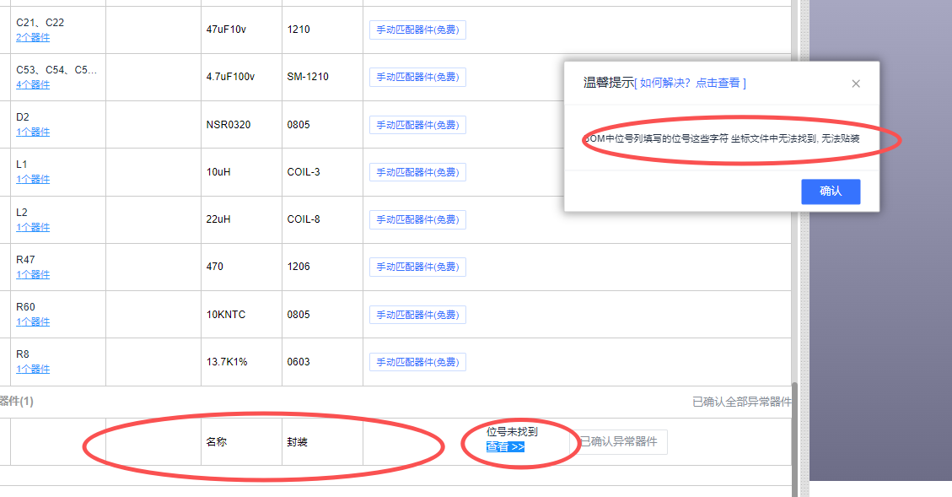Open 2个器件 link under C21、C22
This screenshot has height=497, width=952.
[33, 37]
